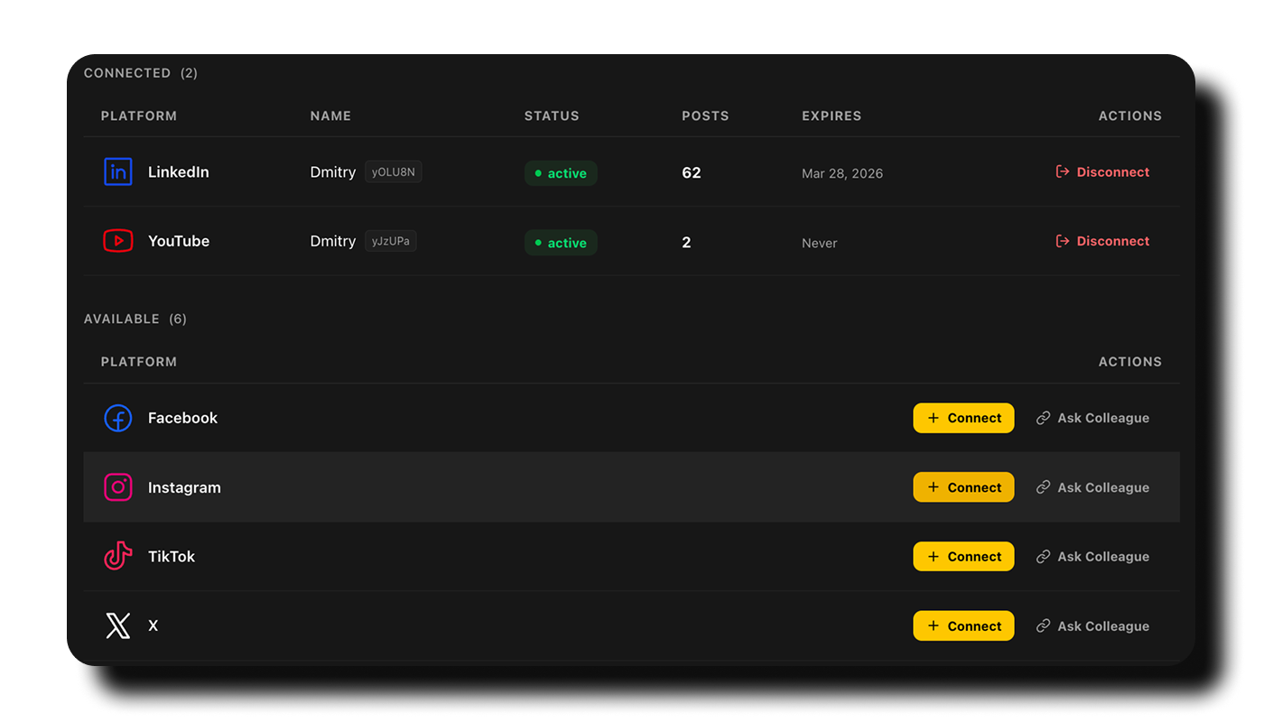Connect the Facebook account
Image resolution: width=1264 pixels, height=722 pixels.
[x=963, y=418]
